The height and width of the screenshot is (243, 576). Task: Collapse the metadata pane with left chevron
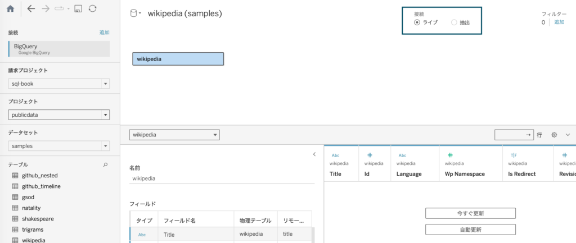click(314, 154)
